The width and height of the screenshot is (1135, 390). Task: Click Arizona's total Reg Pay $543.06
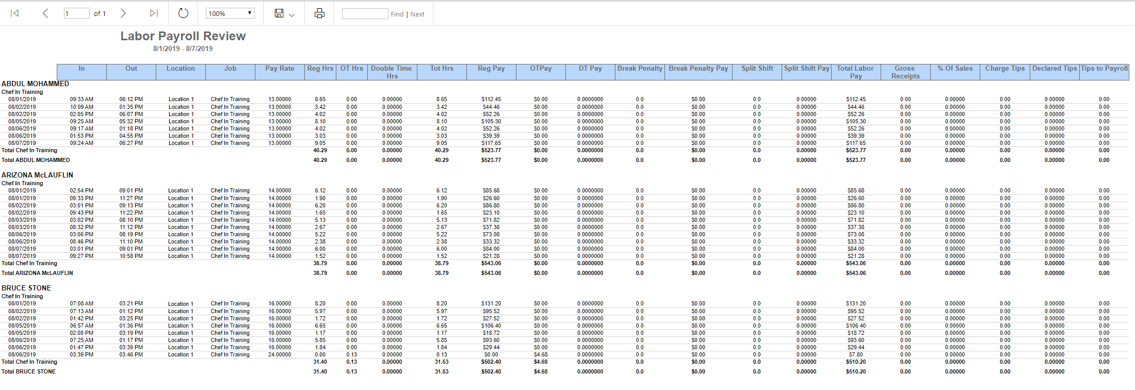pos(491,273)
